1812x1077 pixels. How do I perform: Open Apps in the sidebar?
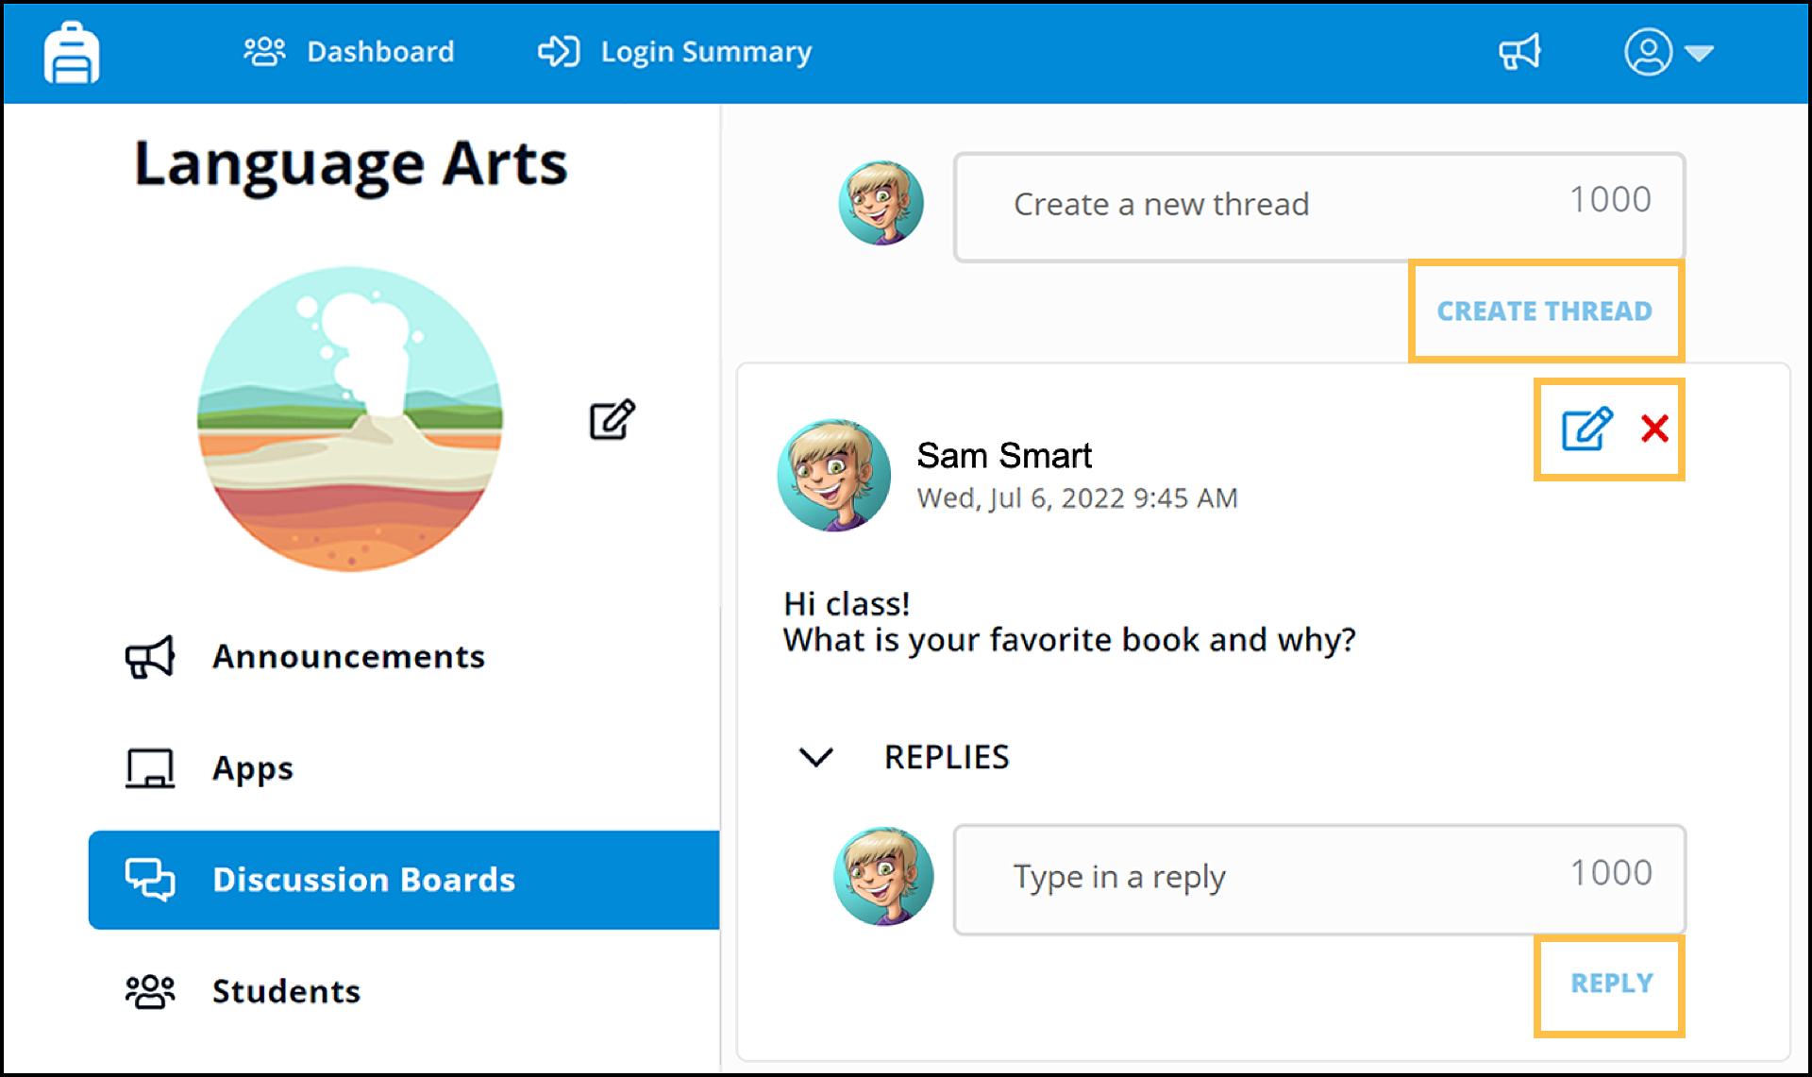(x=210, y=768)
